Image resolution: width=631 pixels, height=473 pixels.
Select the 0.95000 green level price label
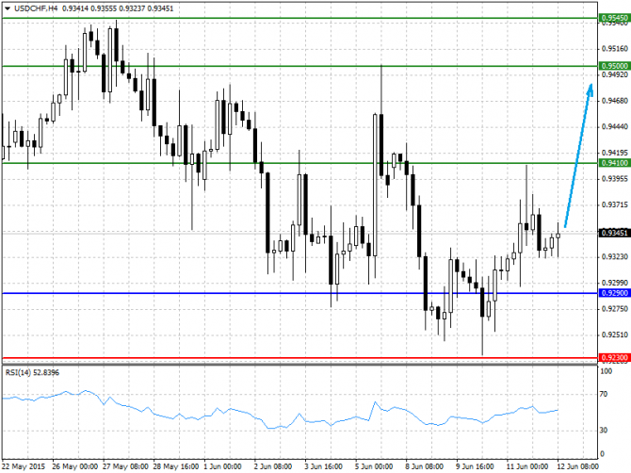[x=614, y=66]
